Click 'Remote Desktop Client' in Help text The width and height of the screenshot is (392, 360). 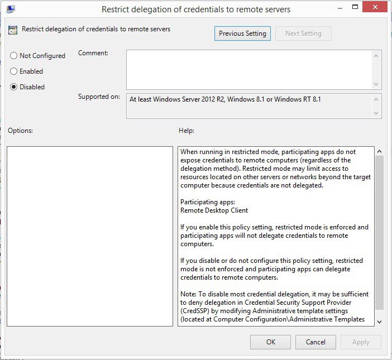(x=214, y=210)
